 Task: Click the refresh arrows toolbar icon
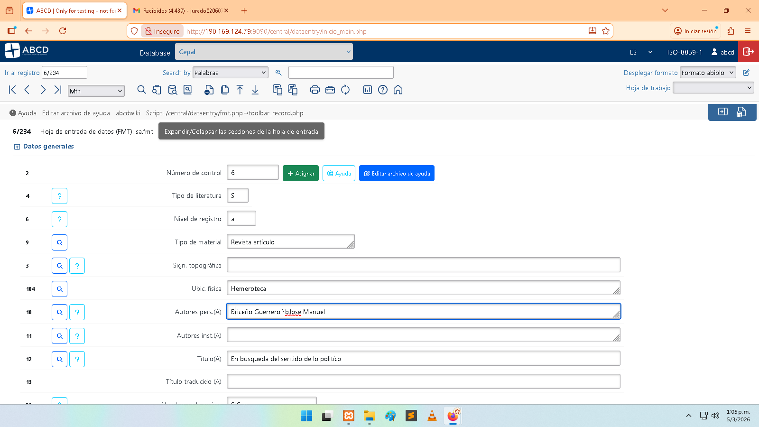pos(345,90)
